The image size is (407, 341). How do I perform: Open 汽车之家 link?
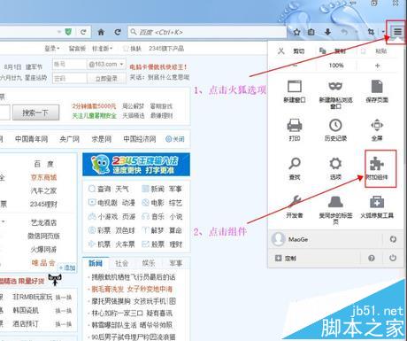[43, 190]
